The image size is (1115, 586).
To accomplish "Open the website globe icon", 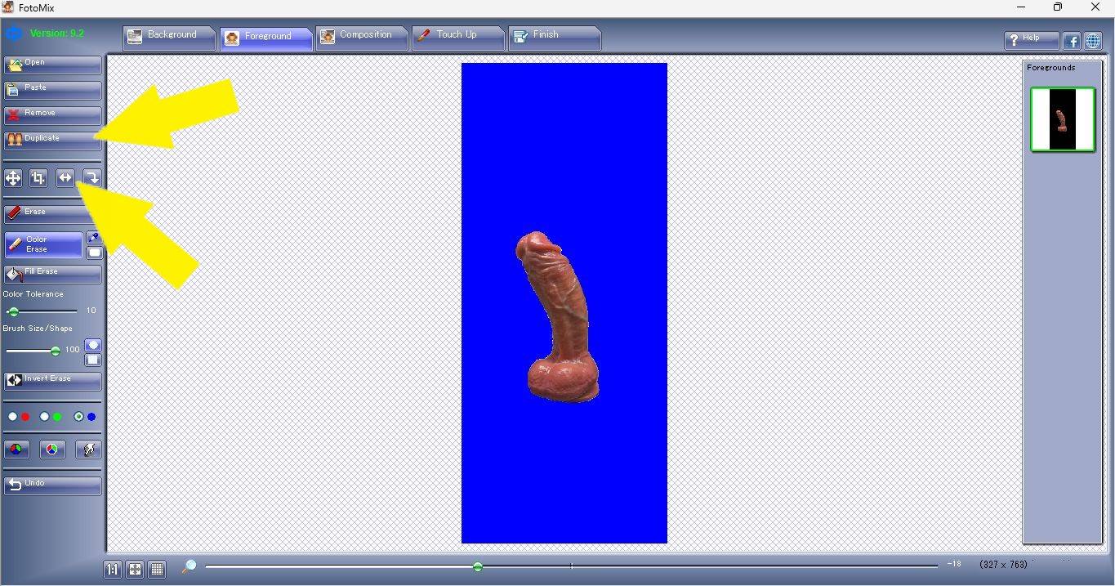I will (x=1092, y=40).
